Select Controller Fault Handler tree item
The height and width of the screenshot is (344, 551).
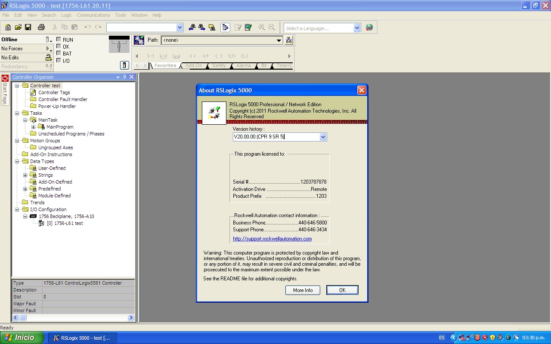coord(63,99)
